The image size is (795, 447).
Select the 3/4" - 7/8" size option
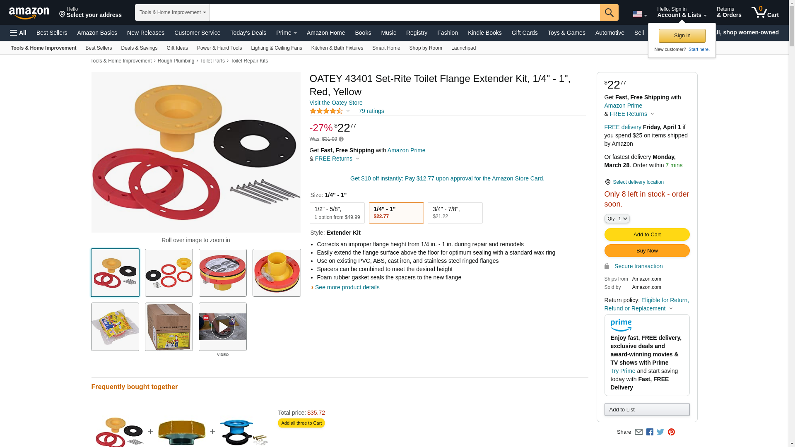(x=455, y=213)
